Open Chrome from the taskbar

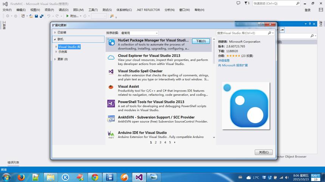(x=95, y=177)
